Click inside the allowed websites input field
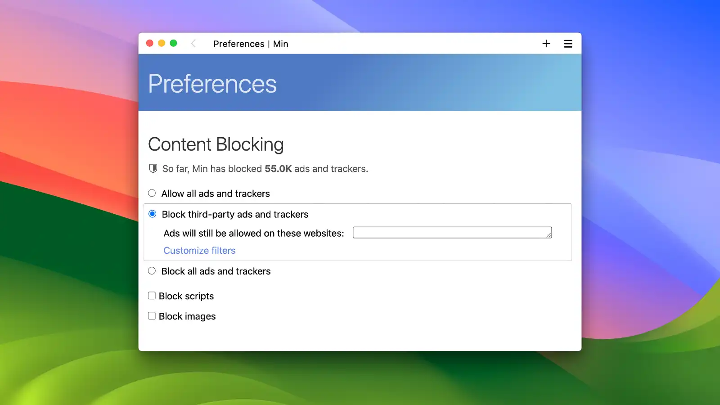Screen dimensions: 720x405 450,233
